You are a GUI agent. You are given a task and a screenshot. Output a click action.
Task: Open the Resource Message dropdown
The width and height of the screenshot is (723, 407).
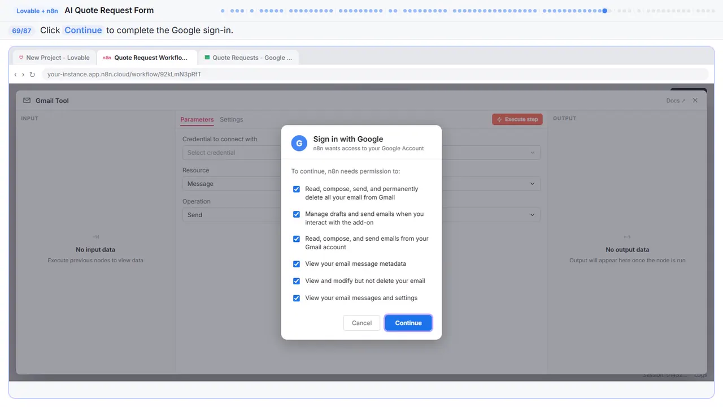tap(361, 184)
